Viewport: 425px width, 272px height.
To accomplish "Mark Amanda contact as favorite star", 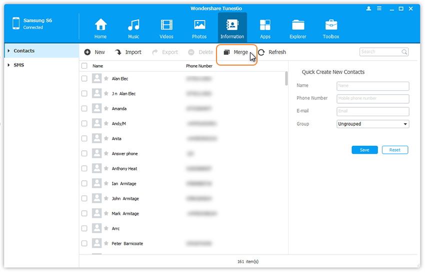I will (106, 109).
